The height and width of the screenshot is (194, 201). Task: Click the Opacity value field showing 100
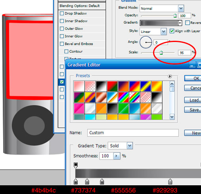click(184, 16)
